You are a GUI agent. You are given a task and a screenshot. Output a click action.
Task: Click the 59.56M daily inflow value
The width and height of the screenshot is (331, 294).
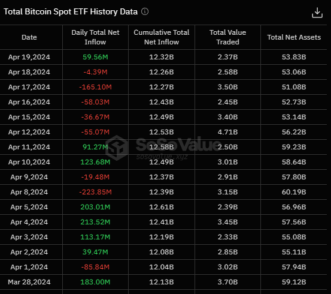pos(95,57)
